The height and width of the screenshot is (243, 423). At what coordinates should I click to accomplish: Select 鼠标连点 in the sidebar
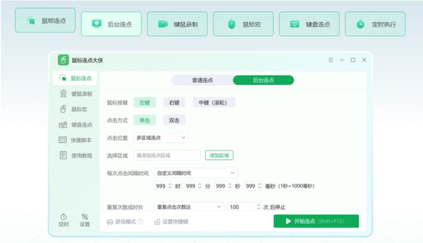click(75, 78)
